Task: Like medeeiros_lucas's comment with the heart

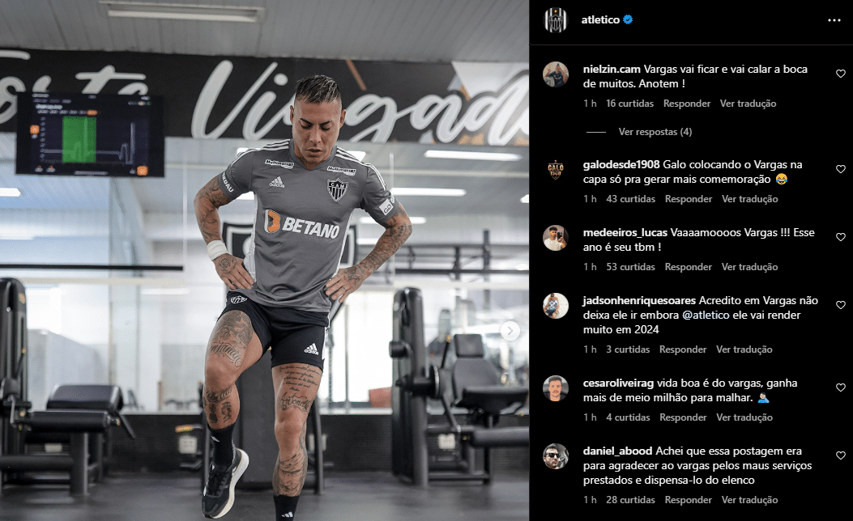Action: [841, 237]
